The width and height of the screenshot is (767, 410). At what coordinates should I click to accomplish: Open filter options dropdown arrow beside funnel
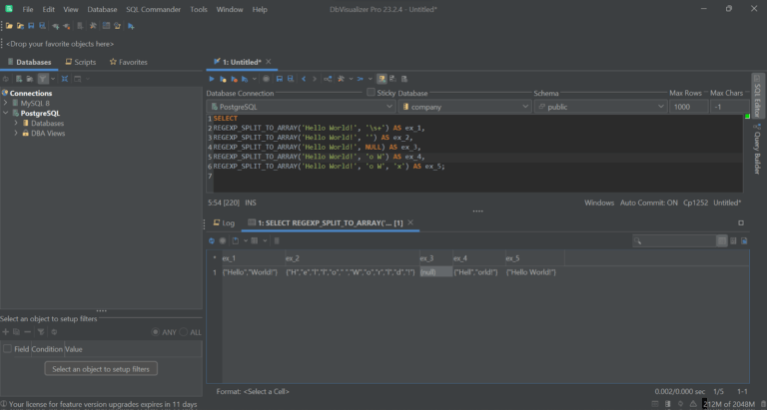coord(53,79)
